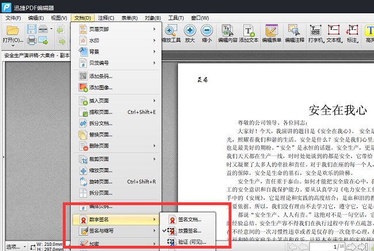Choose 添加条码 from document menu
The height and width of the screenshot is (251, 374).
click(116, 76)
